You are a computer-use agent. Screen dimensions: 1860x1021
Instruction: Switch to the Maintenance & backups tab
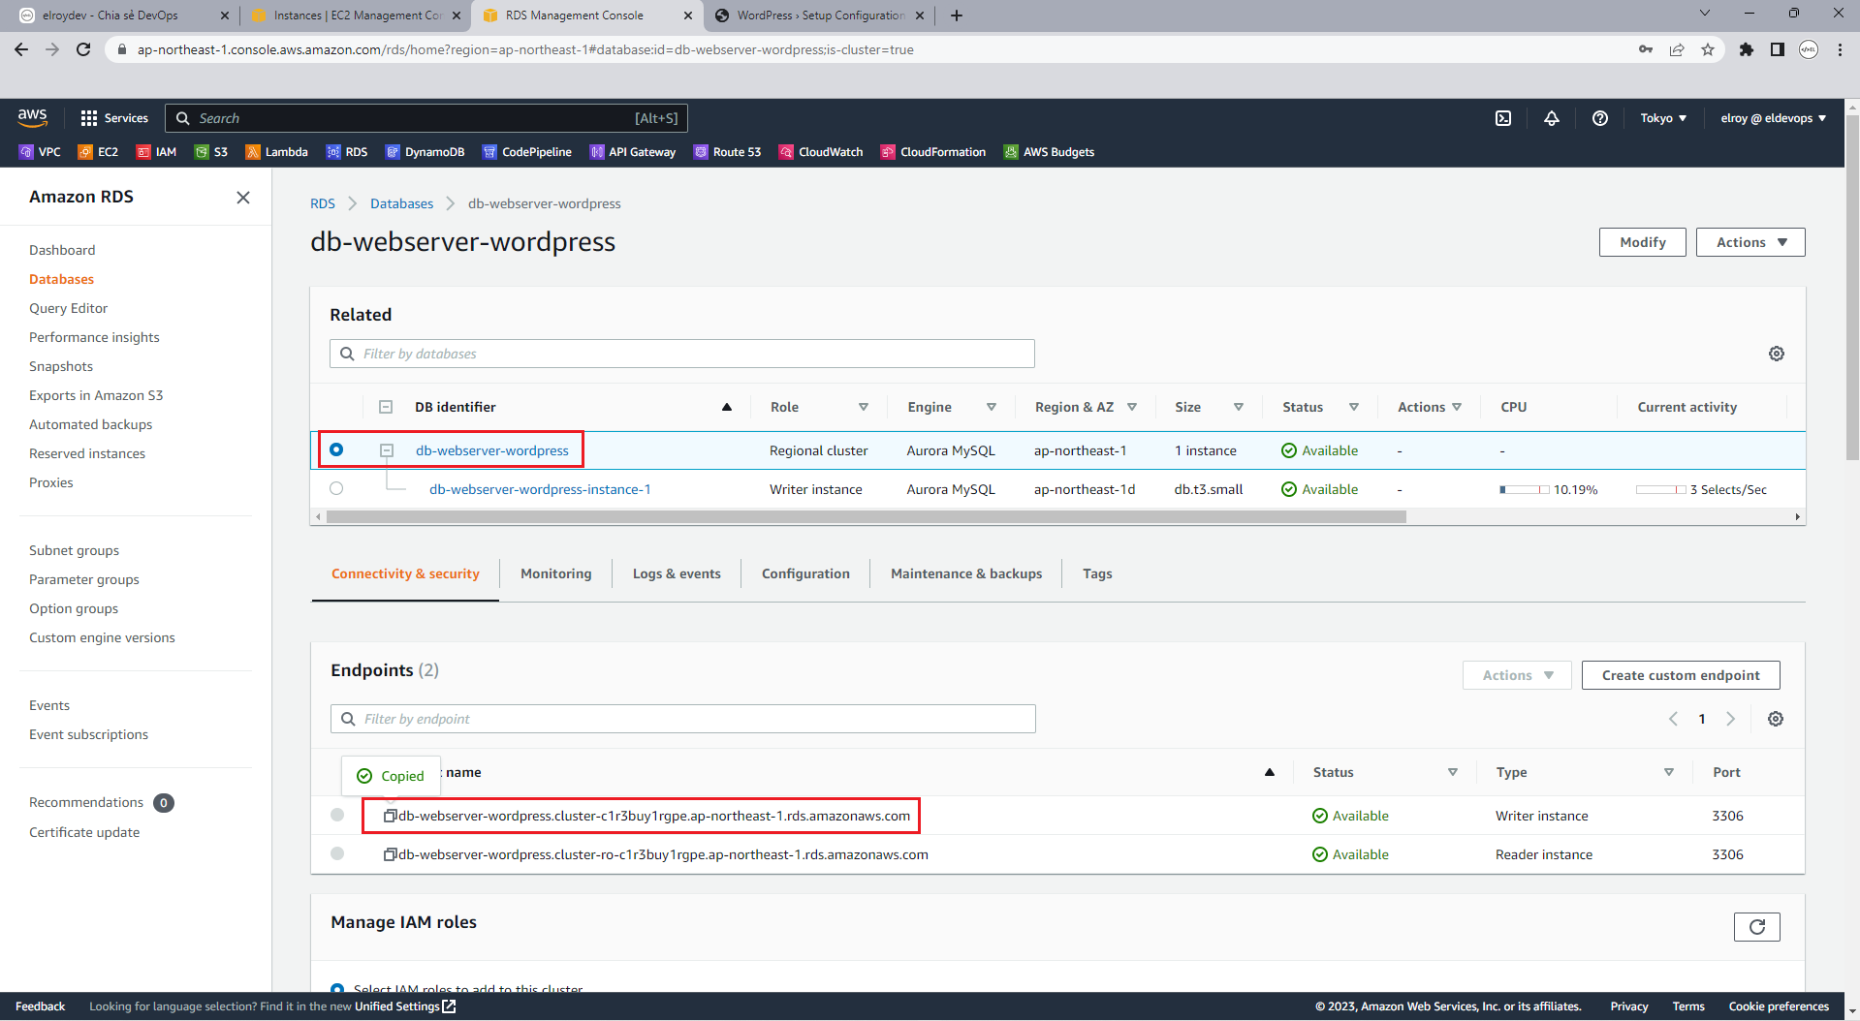click(x=966, y=573)
